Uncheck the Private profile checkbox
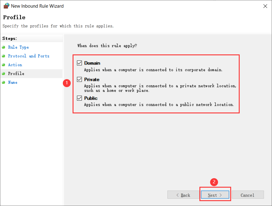 [x=79, y=79]
